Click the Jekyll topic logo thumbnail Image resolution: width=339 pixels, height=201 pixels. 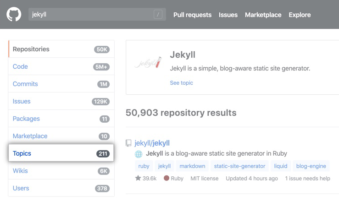coord(148,63)
